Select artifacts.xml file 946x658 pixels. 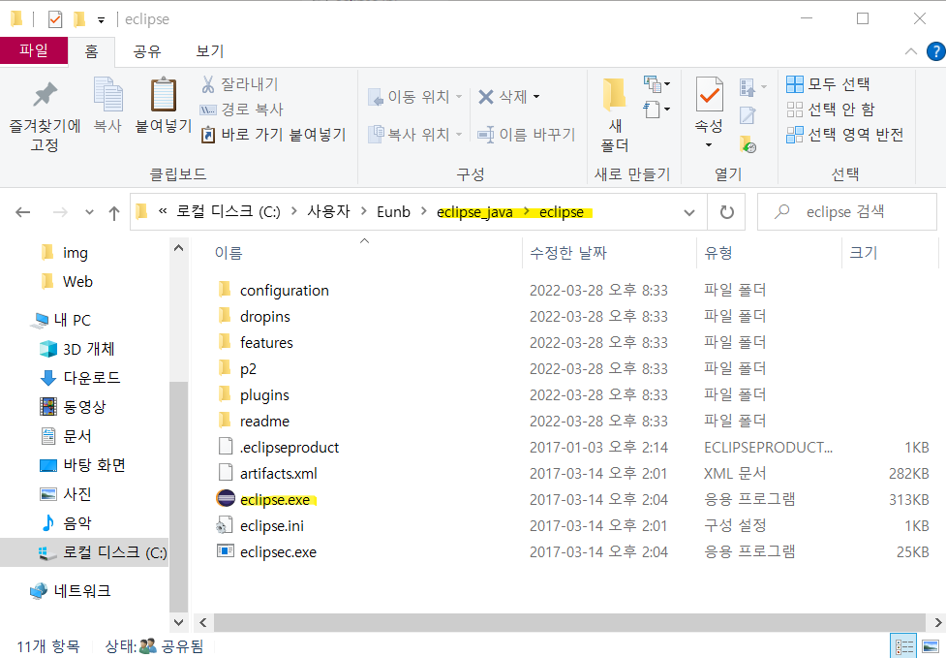click(x=278, y=473)
